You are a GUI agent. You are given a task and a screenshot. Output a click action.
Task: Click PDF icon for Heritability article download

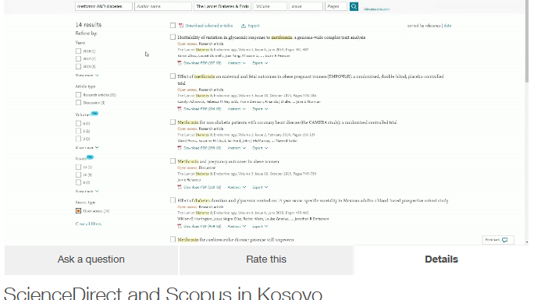pos(180,63)
